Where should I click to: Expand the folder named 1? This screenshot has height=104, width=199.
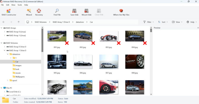coord(11,58)
